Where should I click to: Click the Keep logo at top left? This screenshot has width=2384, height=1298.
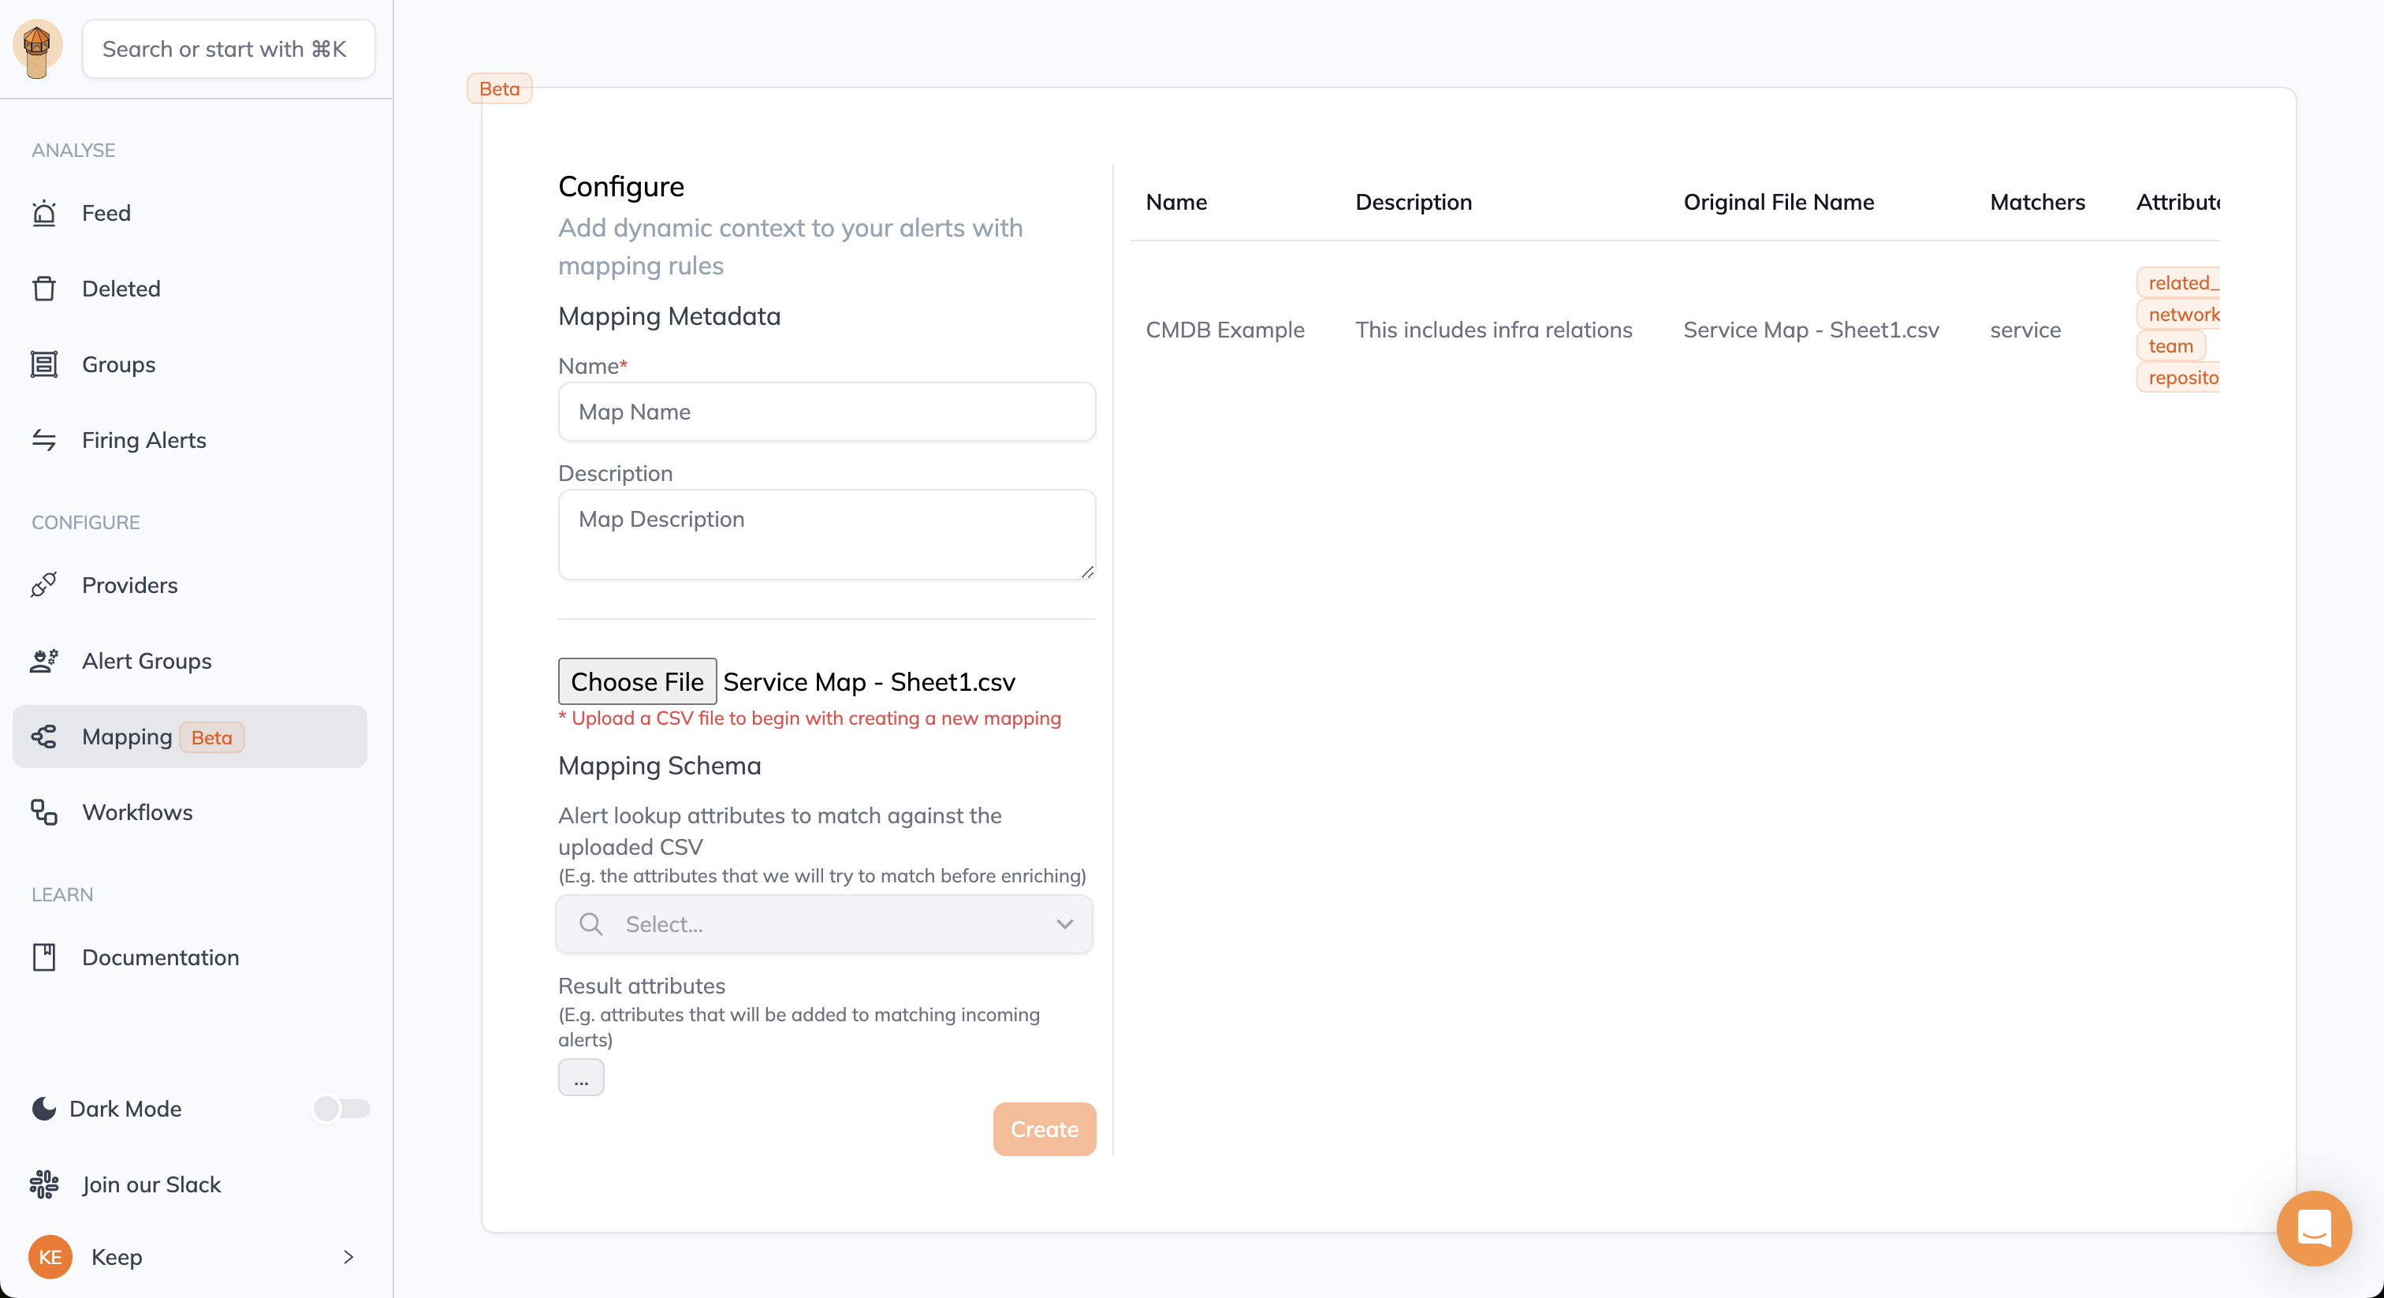pos(37,48)
